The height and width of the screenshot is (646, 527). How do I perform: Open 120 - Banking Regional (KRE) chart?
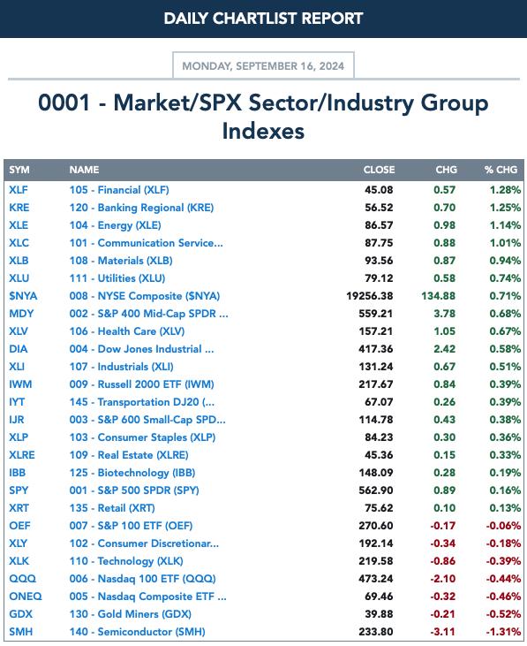point(141,208)
